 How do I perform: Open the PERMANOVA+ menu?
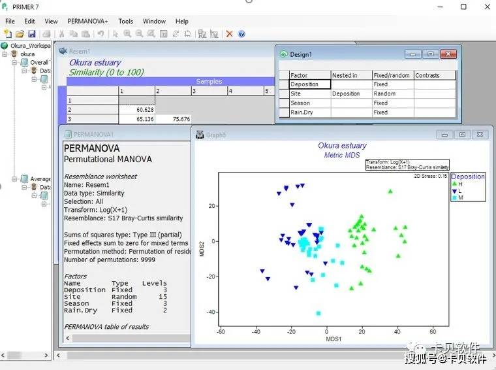click(87, 21)
